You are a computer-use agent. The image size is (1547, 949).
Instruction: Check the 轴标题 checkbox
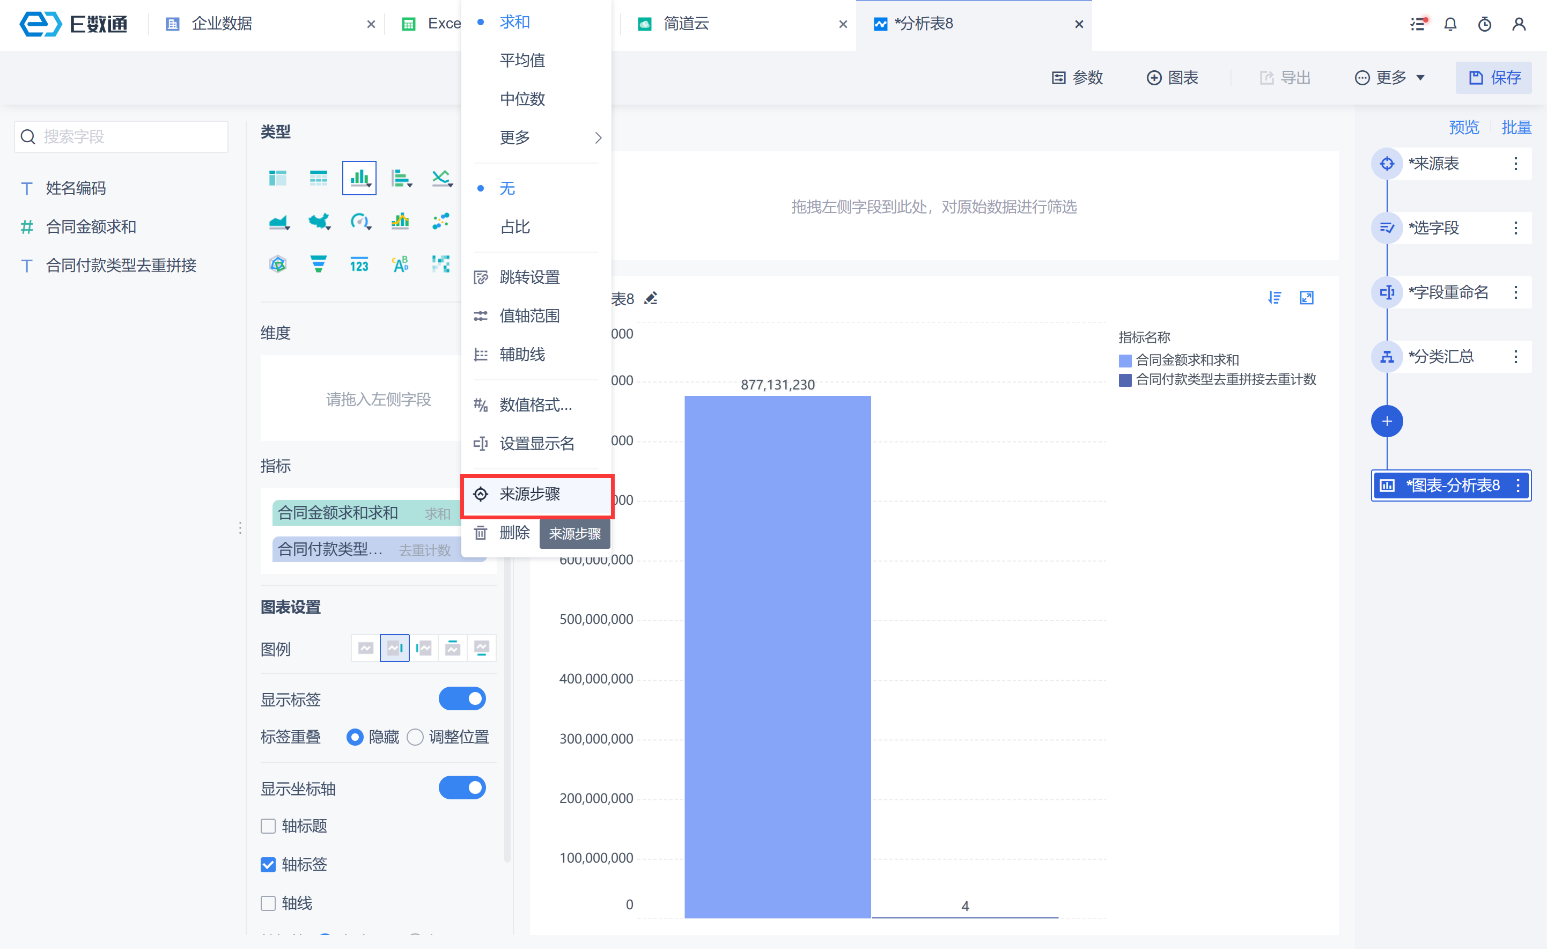click(x=268, y=826)
